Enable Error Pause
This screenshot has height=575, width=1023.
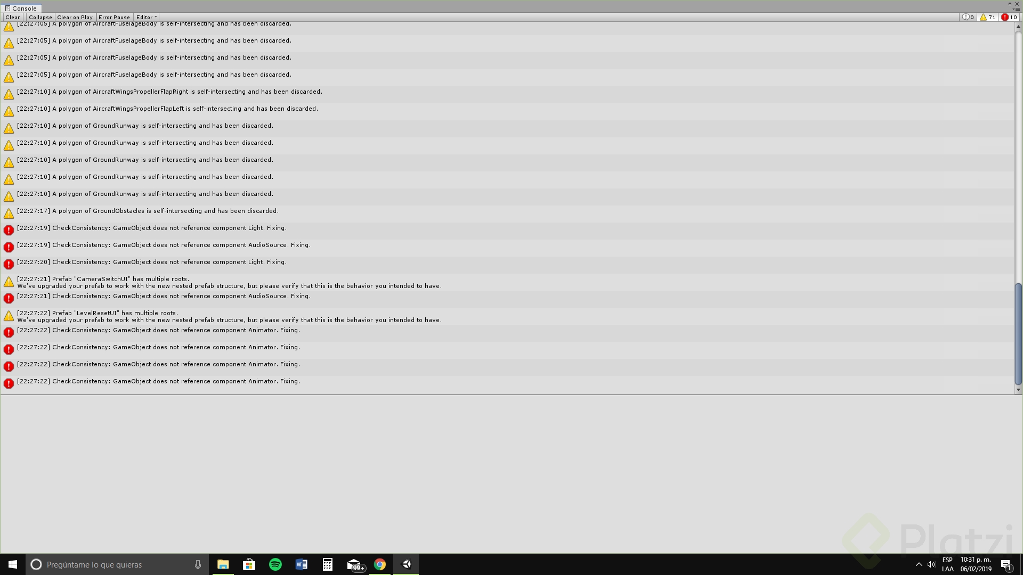click(114, 17)
